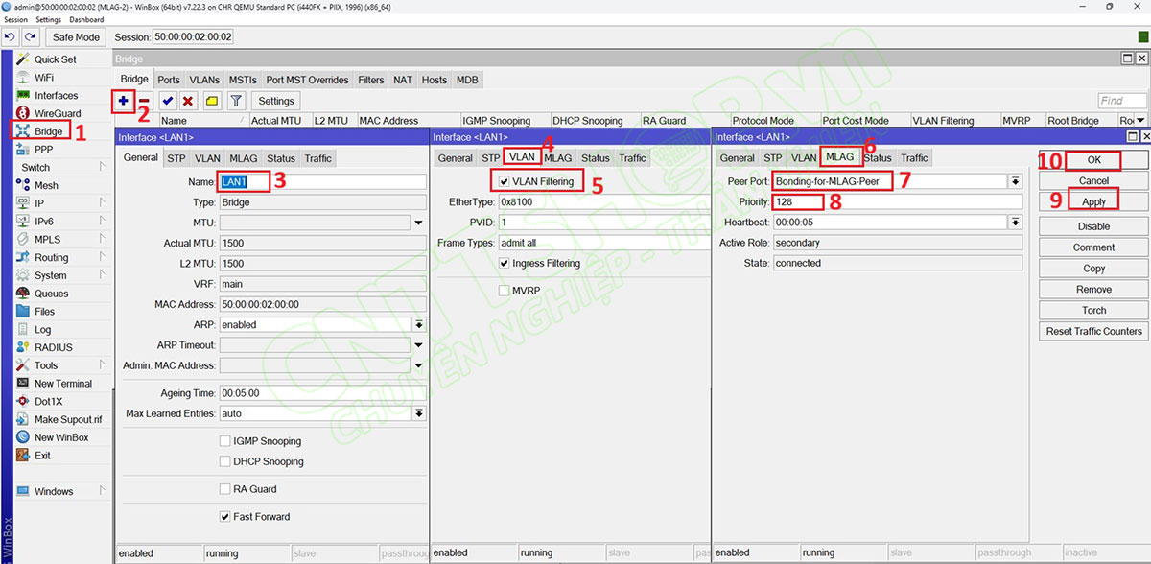Click the Safe Mode button
The width and height of the screenshot is (1151, 564).
tap(76, 37)
